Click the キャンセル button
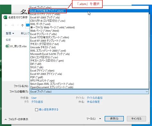Image resolution: width=152 pixels, height=126 pixels. coord(136,119)
